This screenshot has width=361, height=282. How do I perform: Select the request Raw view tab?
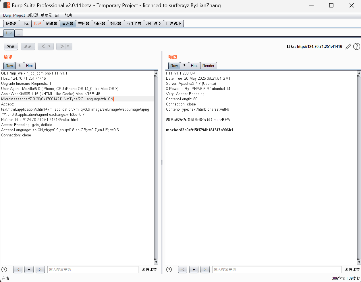click(9, 66)
